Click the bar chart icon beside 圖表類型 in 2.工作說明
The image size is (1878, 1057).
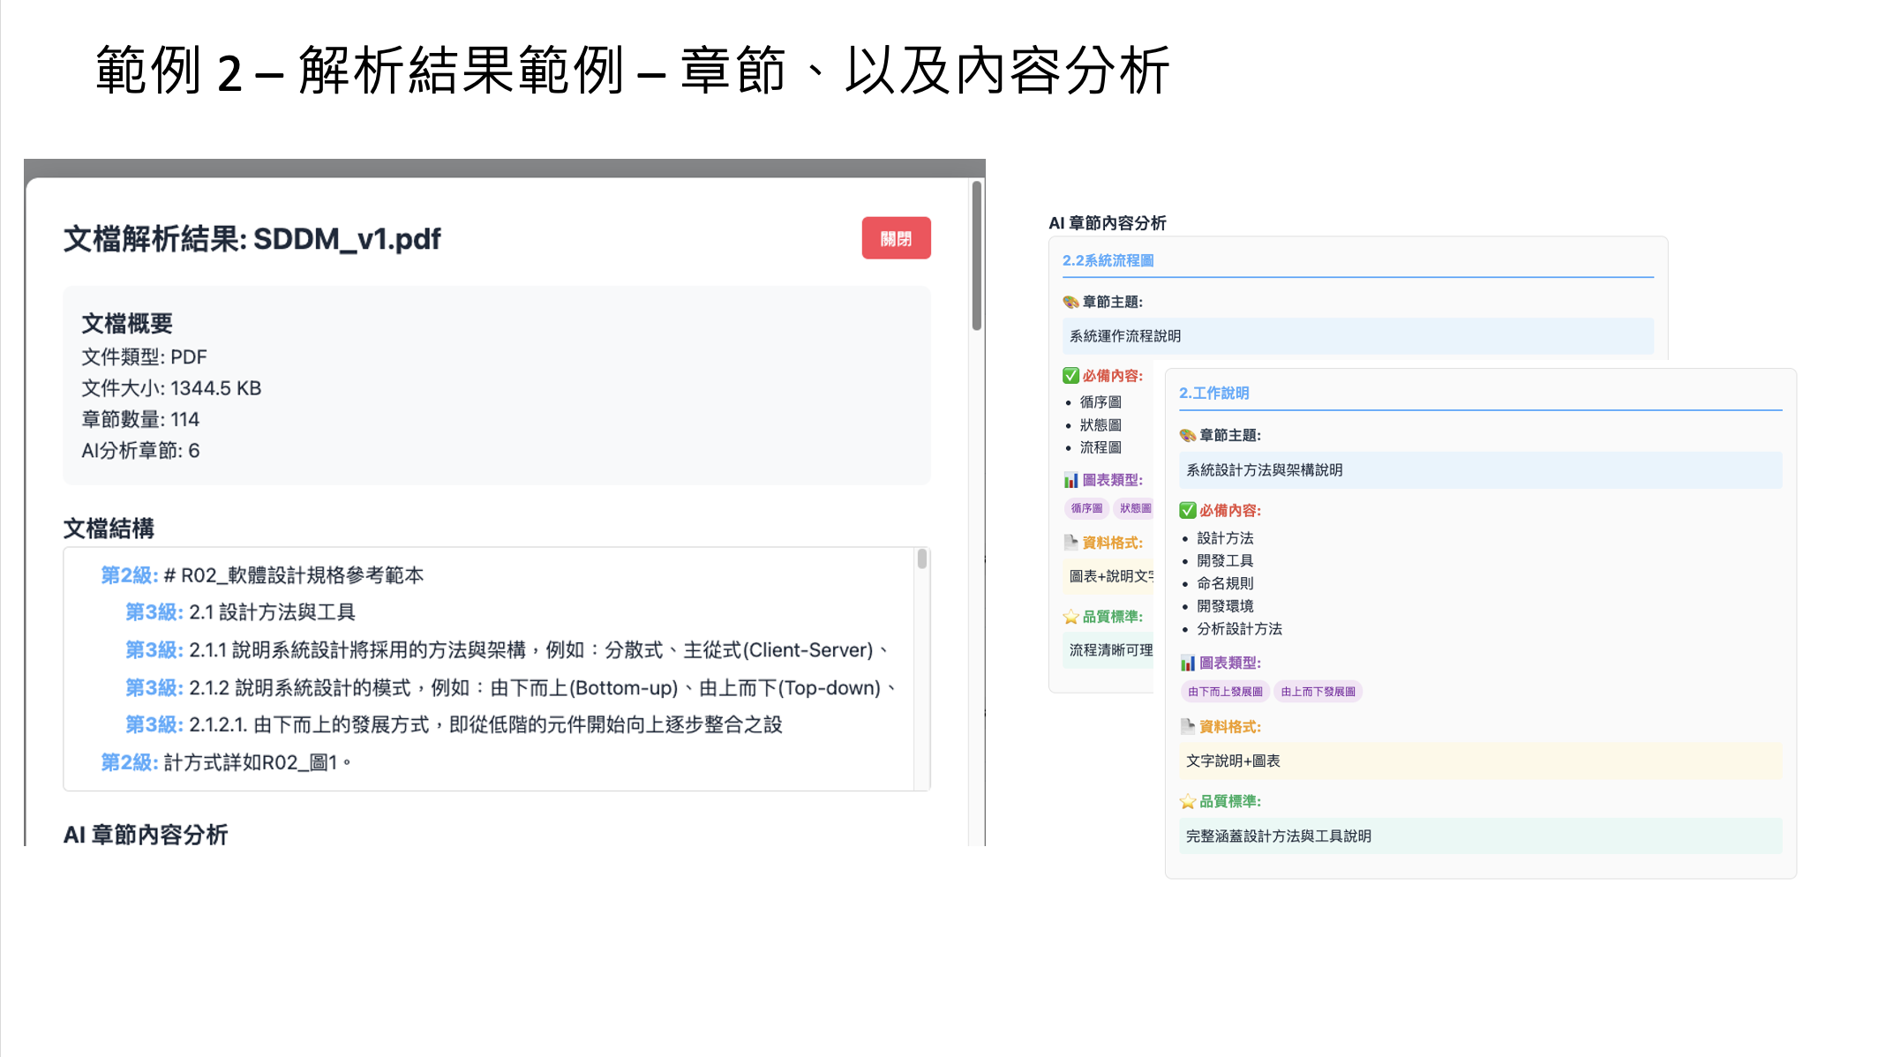coord(1188,663)
